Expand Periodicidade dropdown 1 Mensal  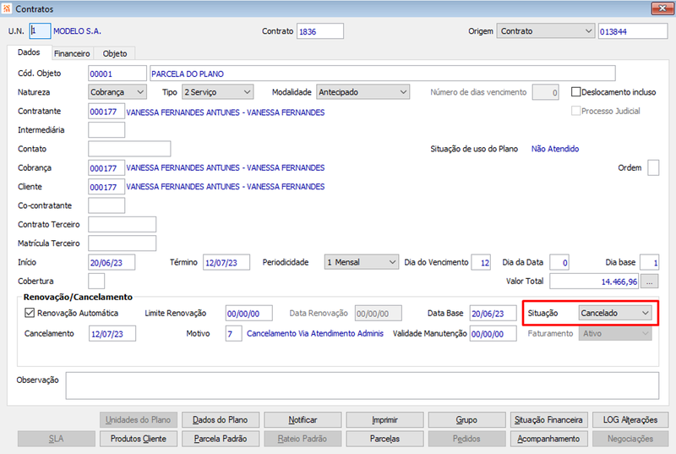(x=362, y=262)
